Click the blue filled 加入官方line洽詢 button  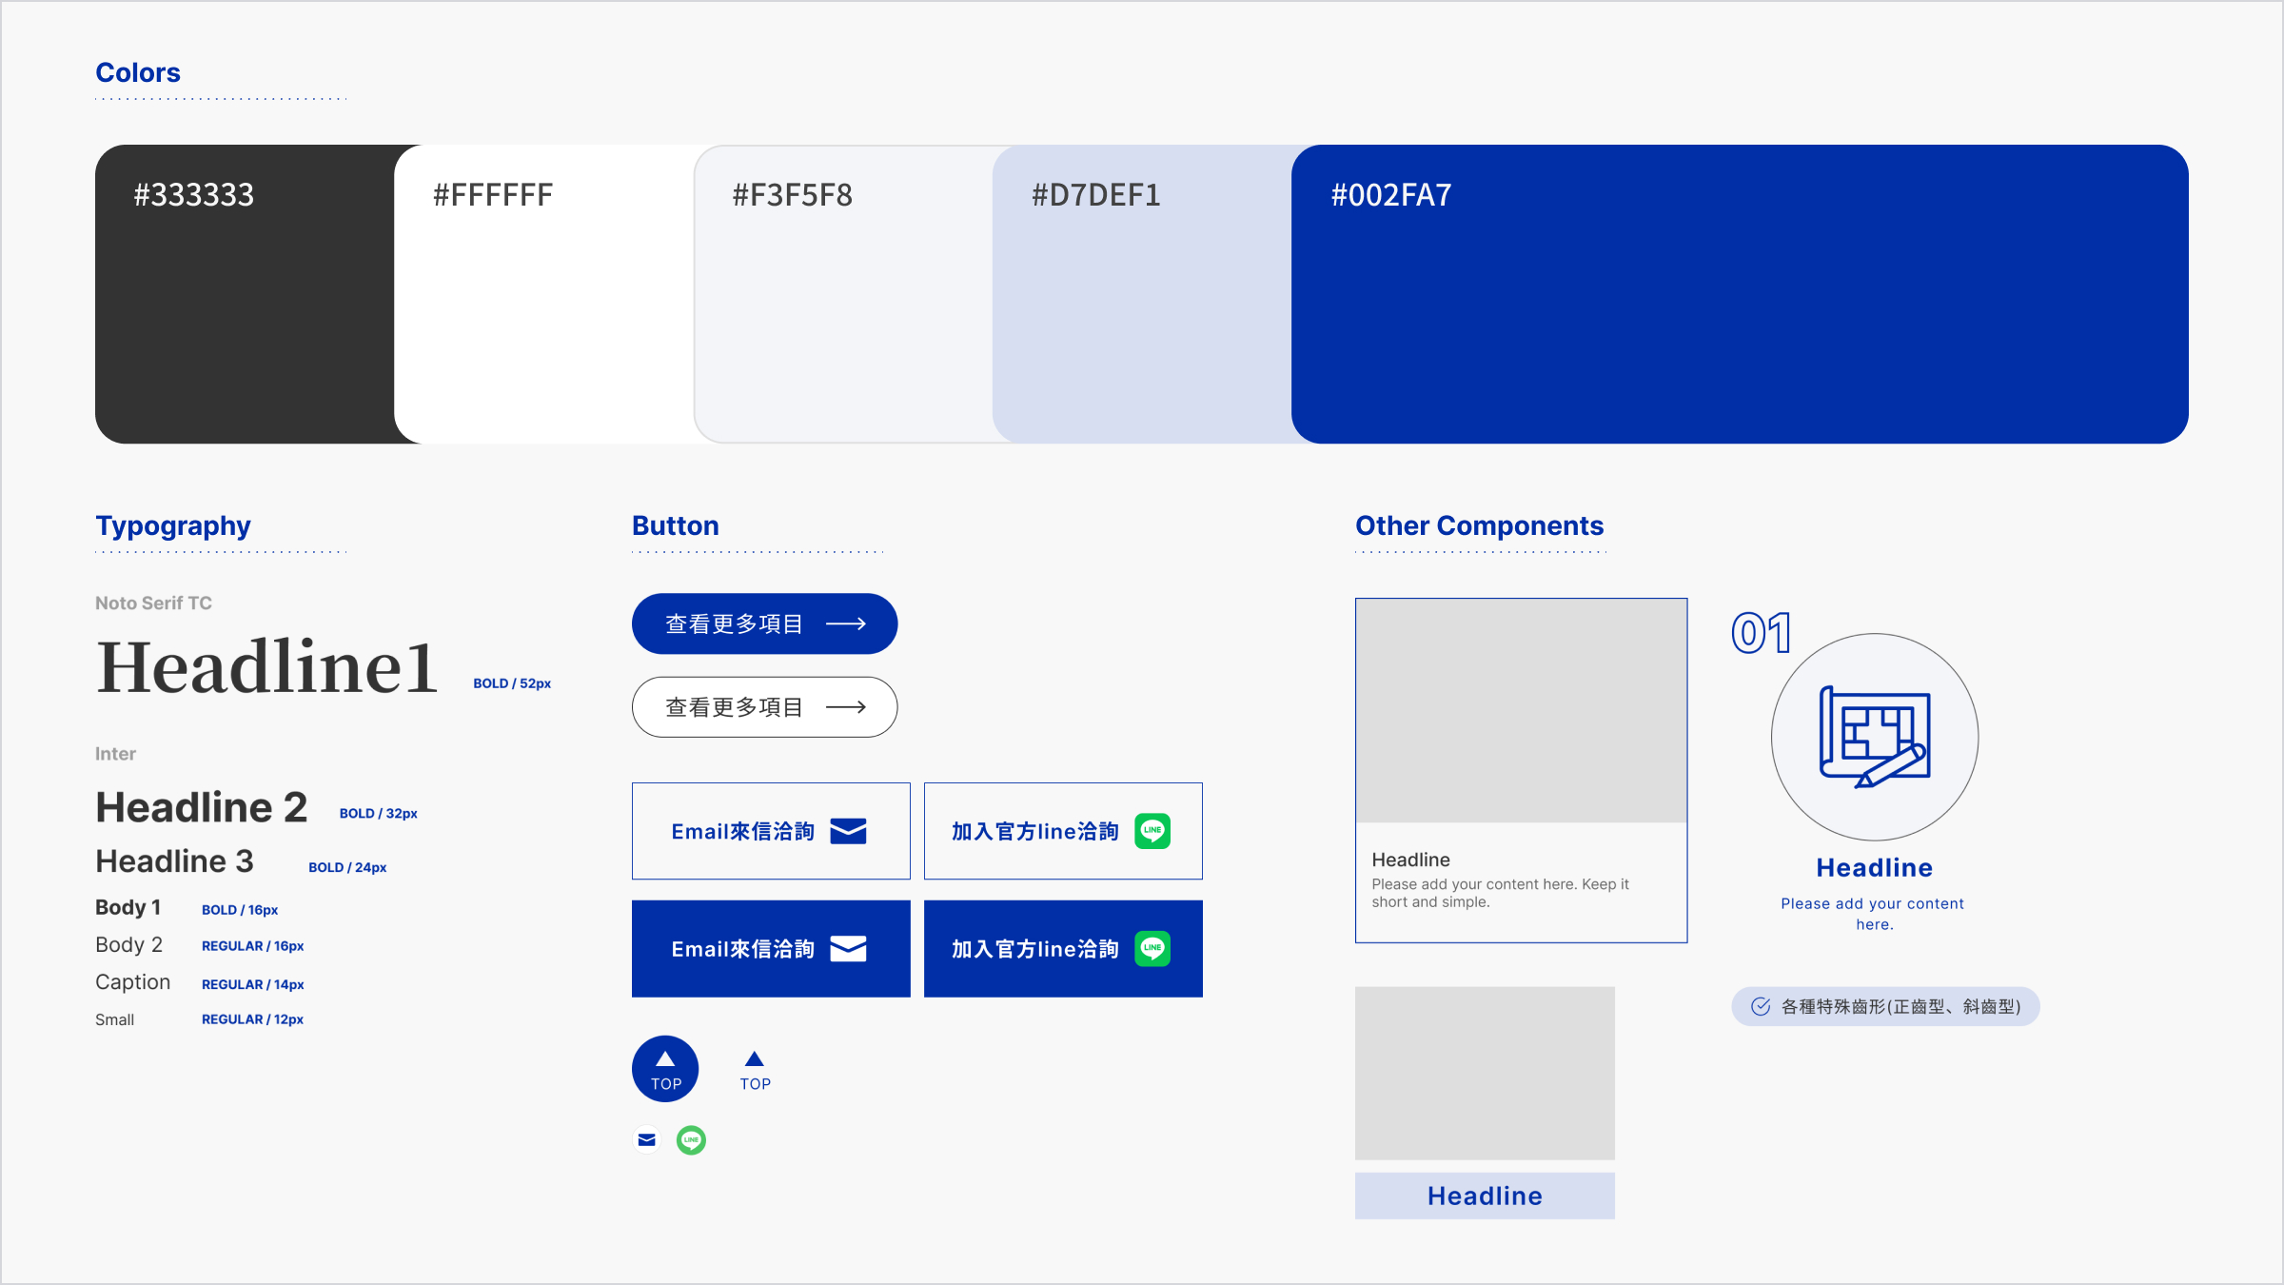click(x=1063, y=949)
